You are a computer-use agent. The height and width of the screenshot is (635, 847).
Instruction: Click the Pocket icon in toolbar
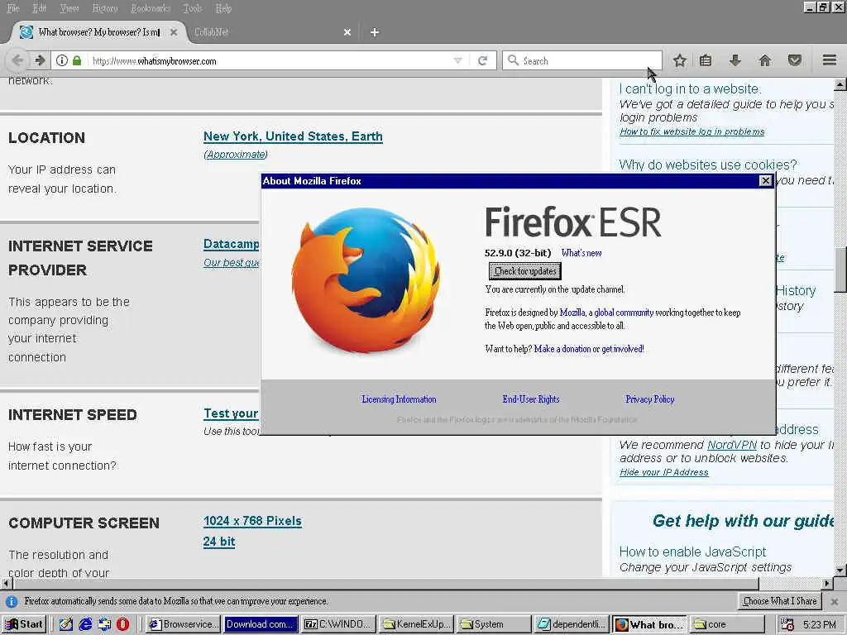(794, 60)
